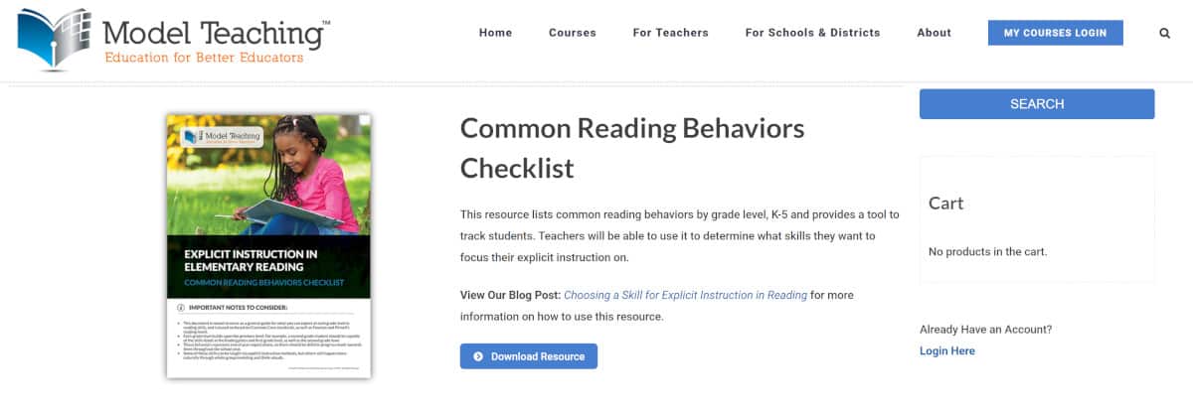The width and height of the screenshot is (1193, 411).
Task: Select For Schools & Districts menu item
Action: (x=813, y=33)
